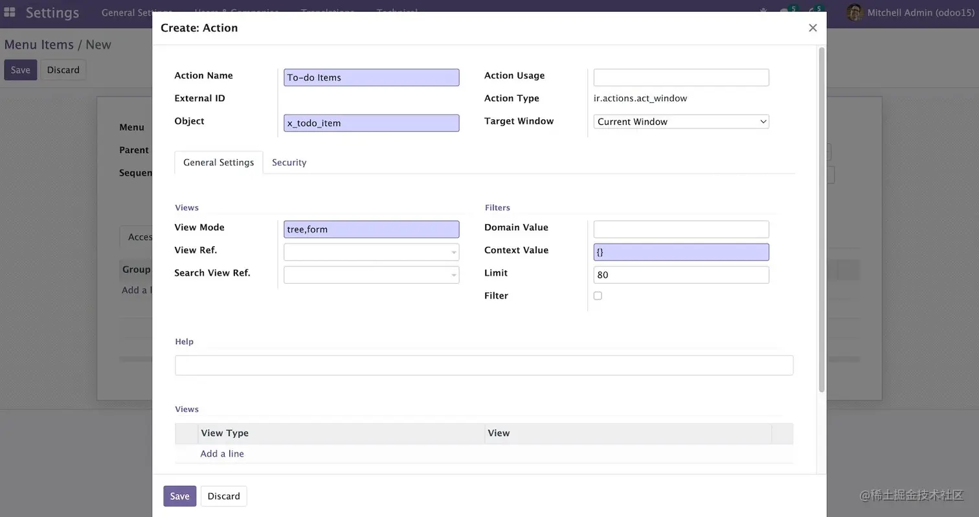
Task: Save the new action
Action: pos(179,496)
